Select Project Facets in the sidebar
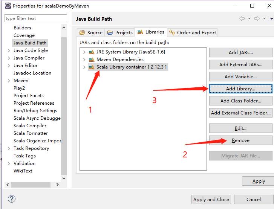This screenshot has width=274, height=209. (x=29, y=95)
